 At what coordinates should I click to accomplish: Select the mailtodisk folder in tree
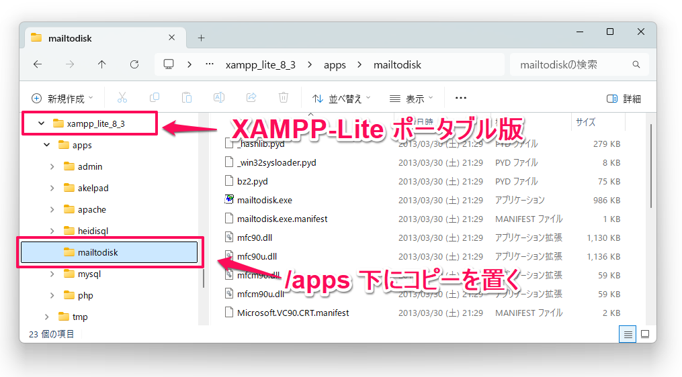(109, 252)
